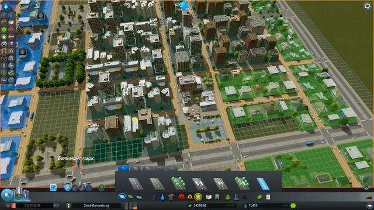Select the purple barrel pollution info view
This screenshot has width=374, height=210.
click(x=11, y=44)
